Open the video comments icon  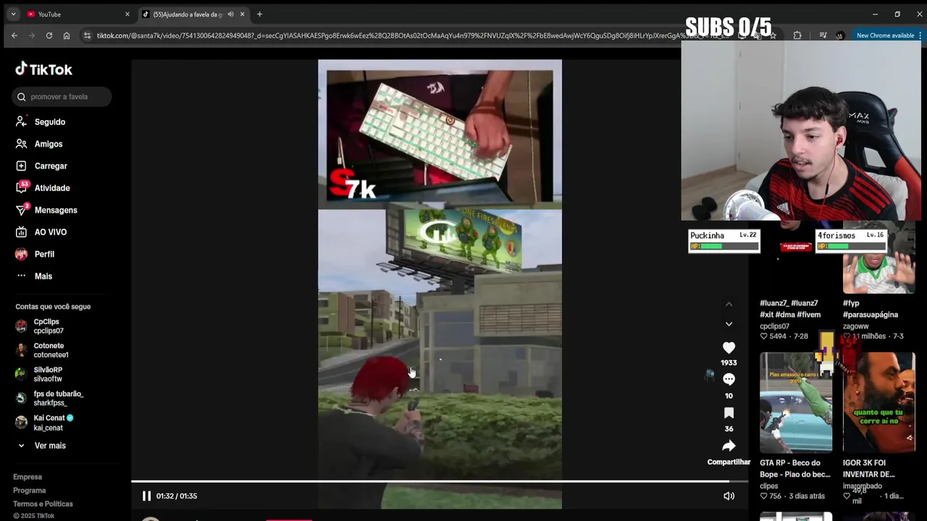pyautogui.click(x=729, y=379)
